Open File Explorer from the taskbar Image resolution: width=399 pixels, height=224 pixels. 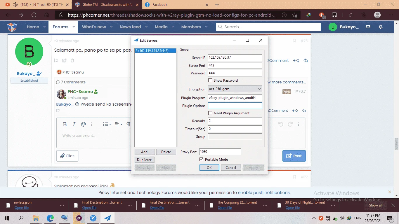36,218
